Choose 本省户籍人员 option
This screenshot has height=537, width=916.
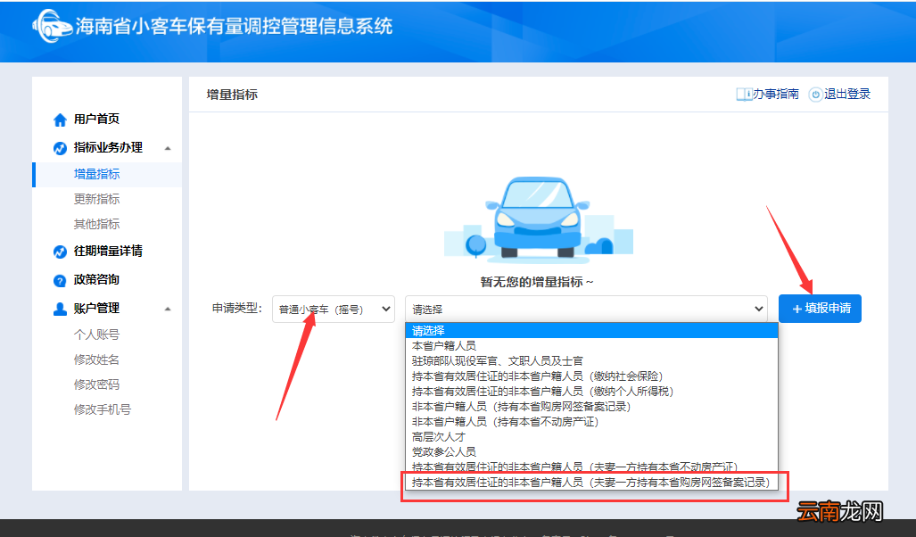coord(591,346)
